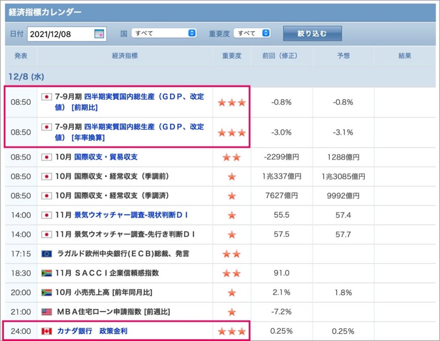This screenshot has width=440, height=341.
Task: Open カナダ銀行 政策金利 link
Action: pos(92,331)
